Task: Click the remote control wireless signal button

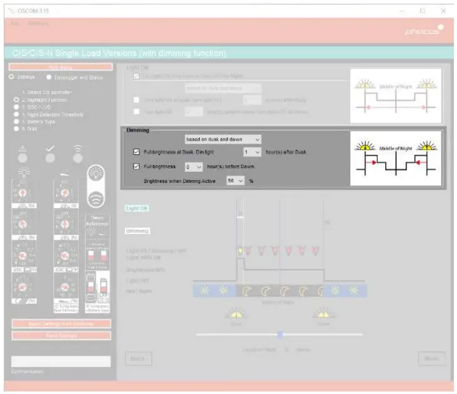Action: click(96, 199)
